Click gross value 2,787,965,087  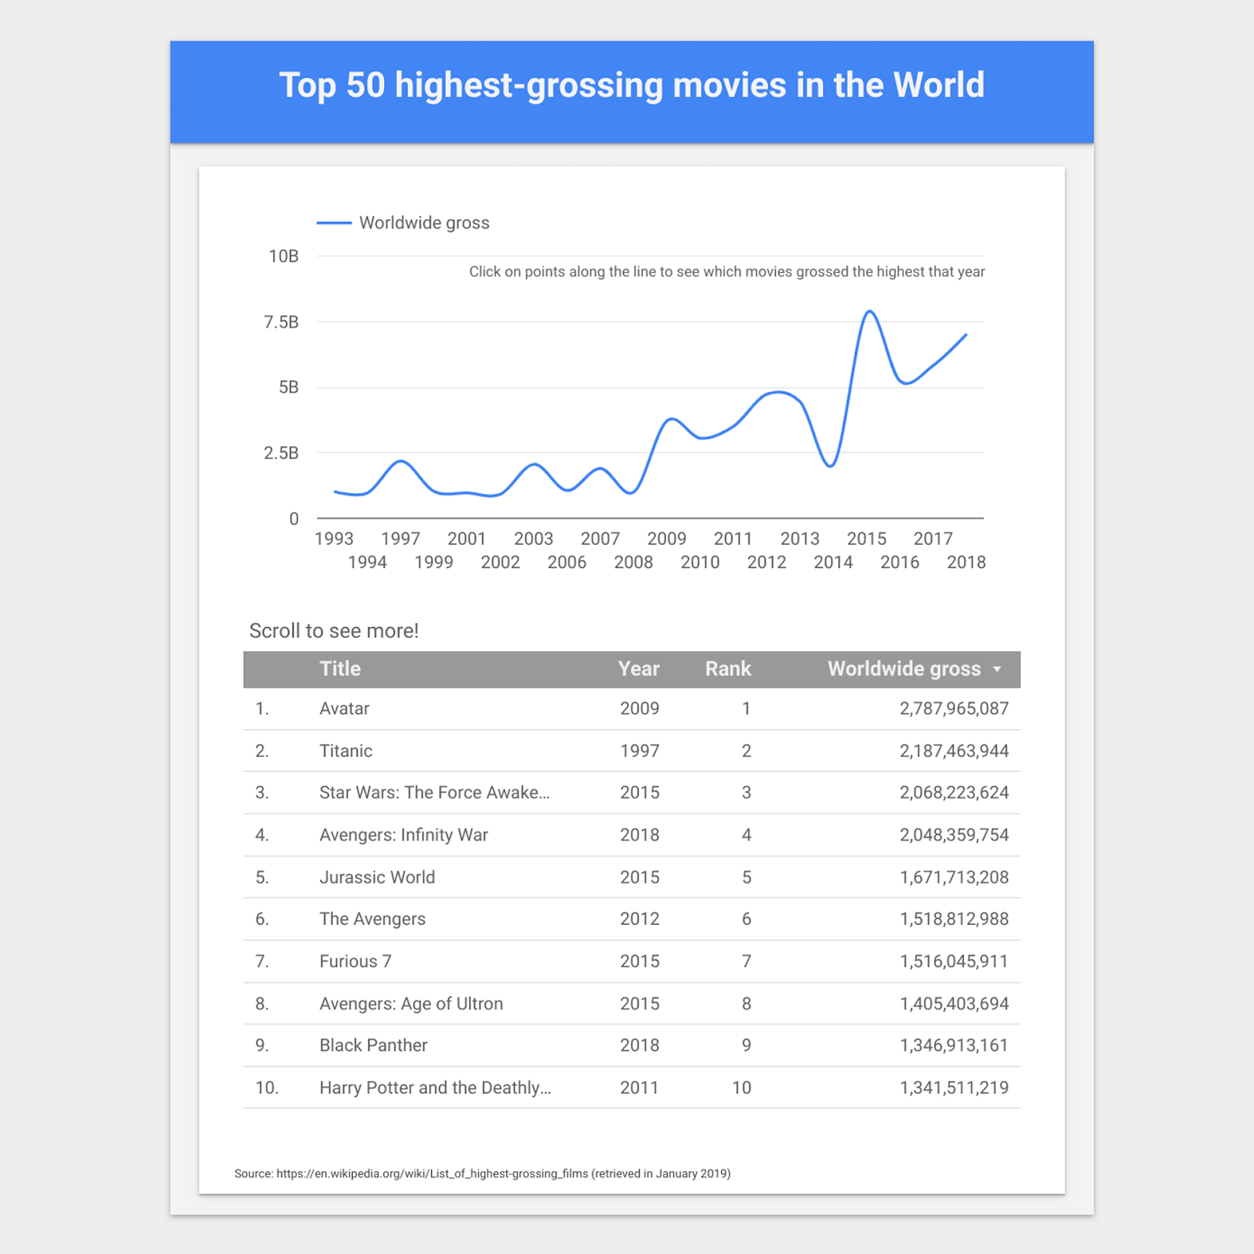coord(954,709)
